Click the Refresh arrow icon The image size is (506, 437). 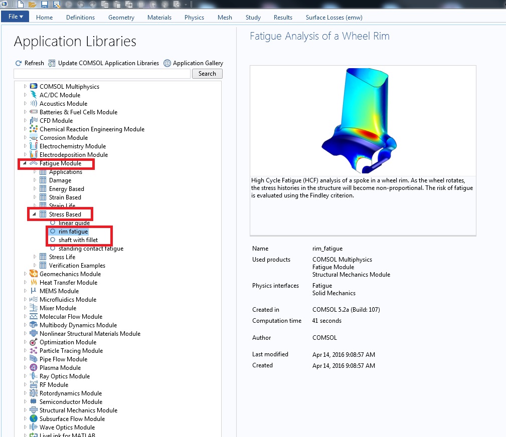click(x=19, y=63)
